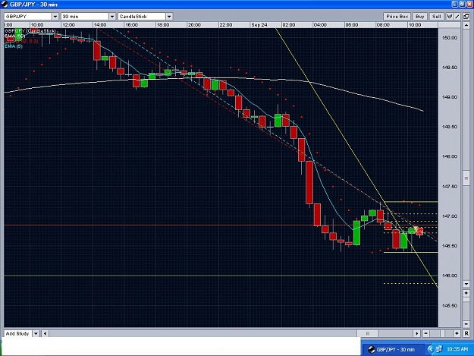Click the 147.00 price axis label
This screenshot has height=356, width=474.
click(450, 216)
